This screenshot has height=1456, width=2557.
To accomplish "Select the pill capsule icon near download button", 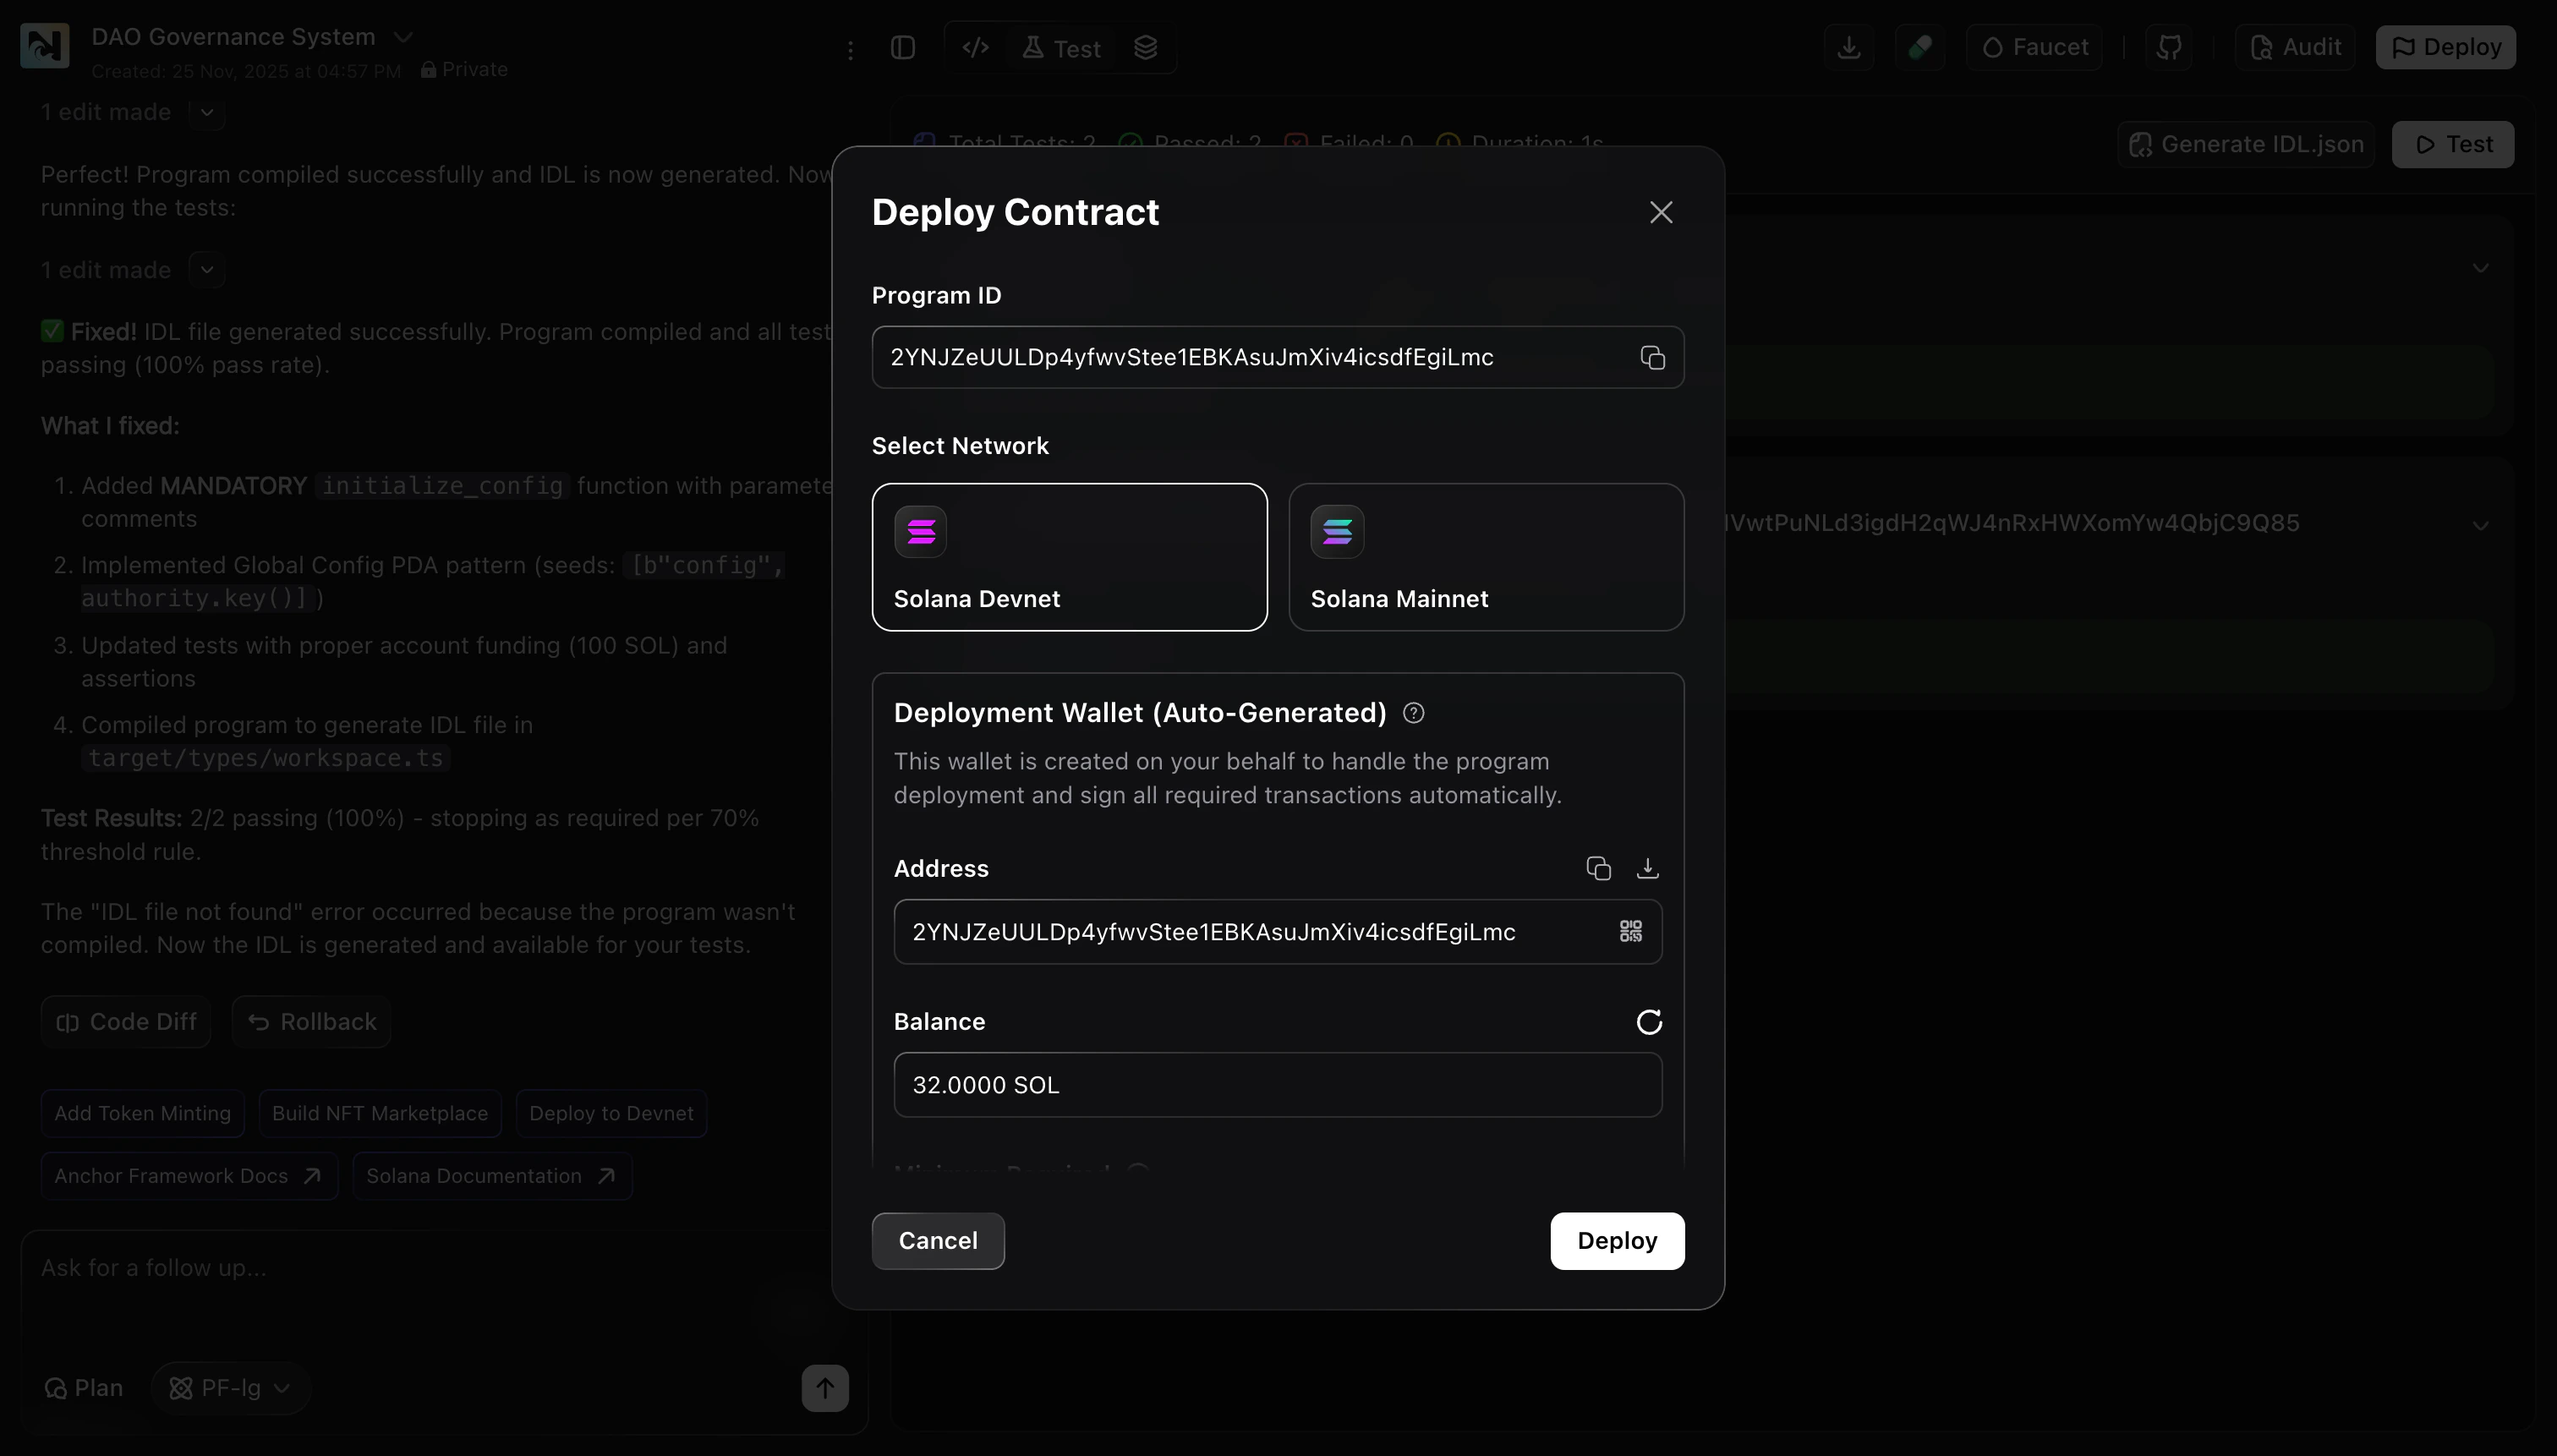I will (1921, 46).
